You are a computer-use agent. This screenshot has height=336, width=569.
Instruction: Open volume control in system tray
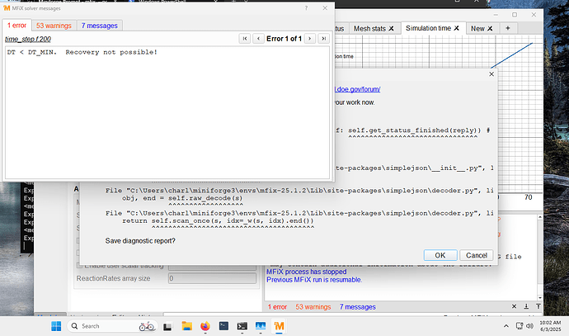click(x=529, y=326)
